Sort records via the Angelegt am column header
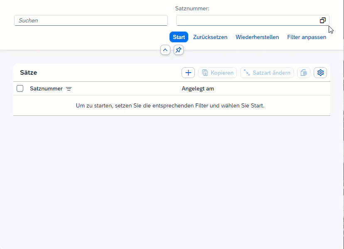The width and height of the screenshot is (344, 249). pos(198,88)
